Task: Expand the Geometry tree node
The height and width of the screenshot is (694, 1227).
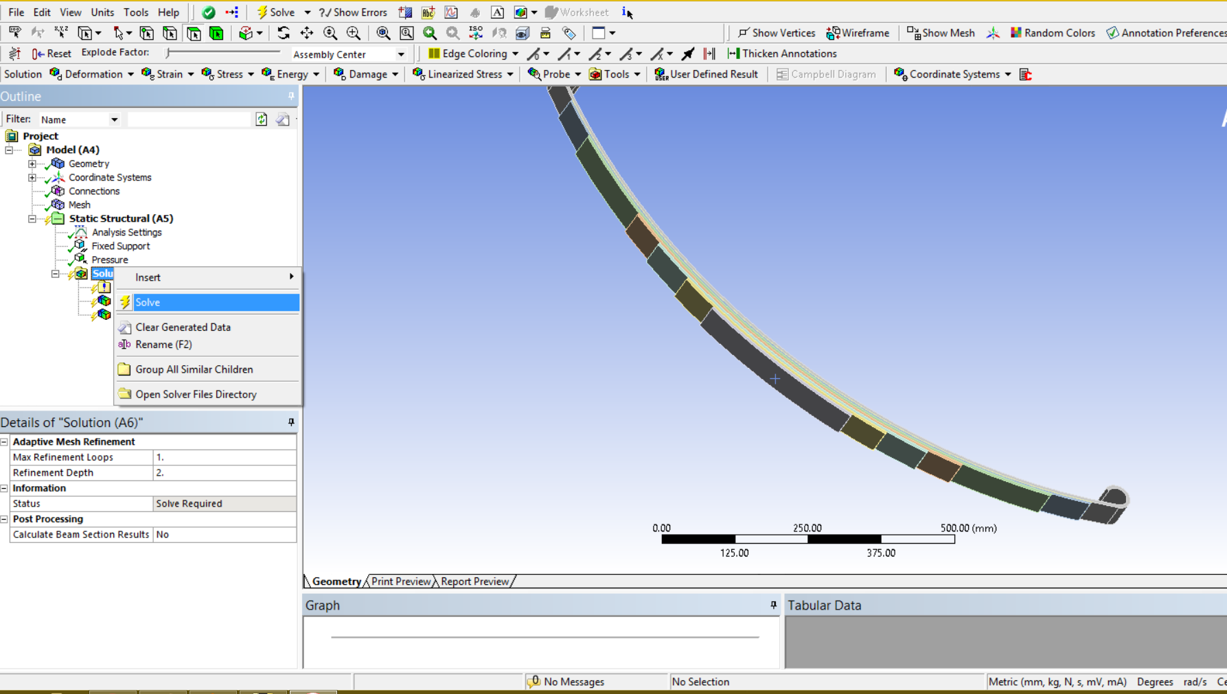Action: coord(32,163)
